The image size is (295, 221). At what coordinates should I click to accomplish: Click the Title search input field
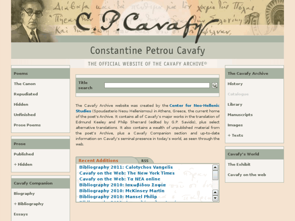(157, 85)
